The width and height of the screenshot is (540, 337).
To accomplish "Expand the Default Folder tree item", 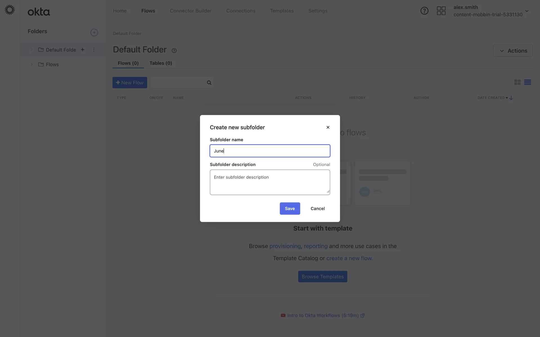I will point(31,50).
